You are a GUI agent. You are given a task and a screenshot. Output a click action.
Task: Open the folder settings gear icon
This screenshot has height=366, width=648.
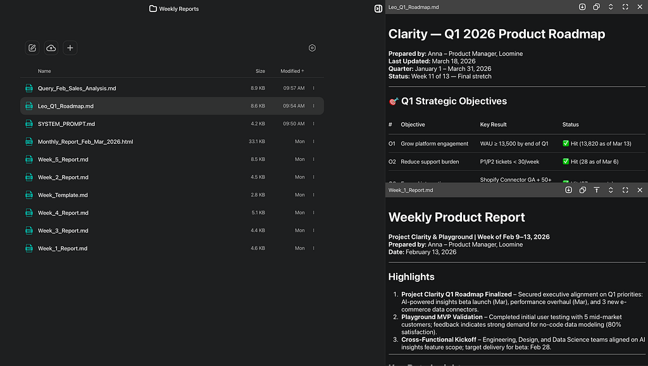click(312, 48)
